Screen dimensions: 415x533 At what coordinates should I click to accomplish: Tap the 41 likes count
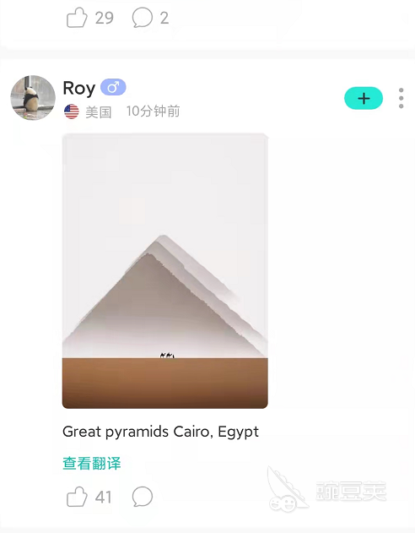point(103,498)
